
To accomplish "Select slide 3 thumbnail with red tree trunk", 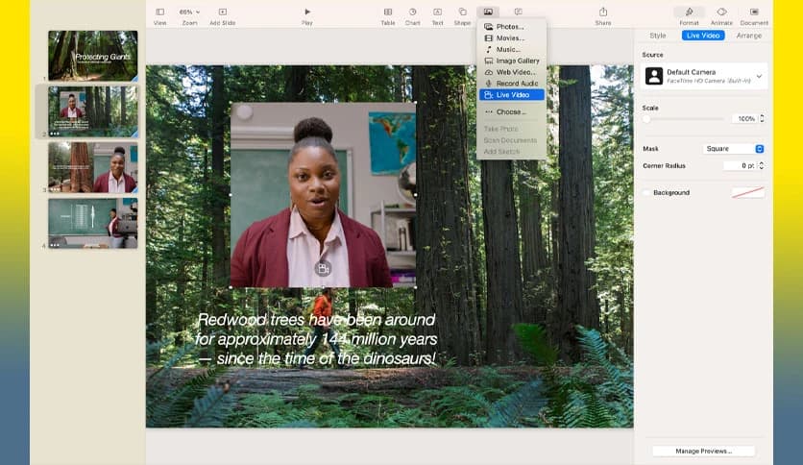I will 93,167.
